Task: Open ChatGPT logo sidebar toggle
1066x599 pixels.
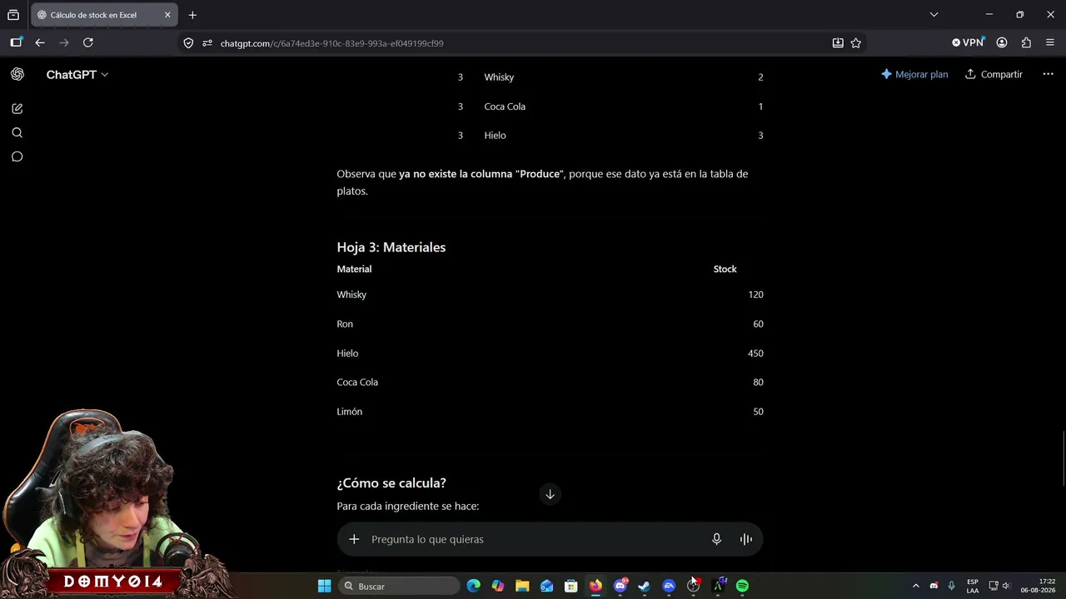Action: coord(17,74)
